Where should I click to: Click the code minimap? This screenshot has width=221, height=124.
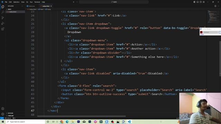[x=213, y=17]
